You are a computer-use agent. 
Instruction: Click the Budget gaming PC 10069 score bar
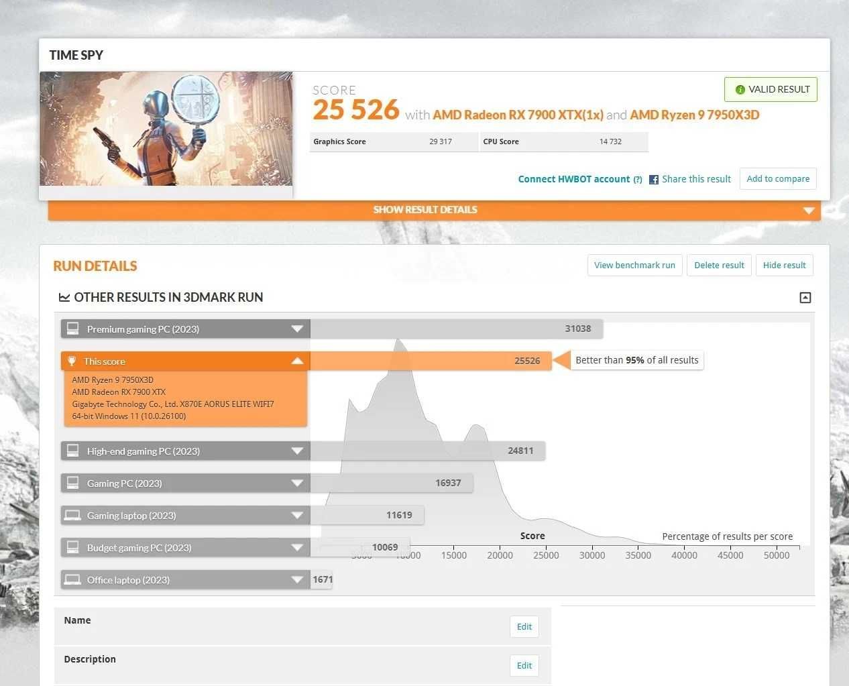[x=359, y=547]
